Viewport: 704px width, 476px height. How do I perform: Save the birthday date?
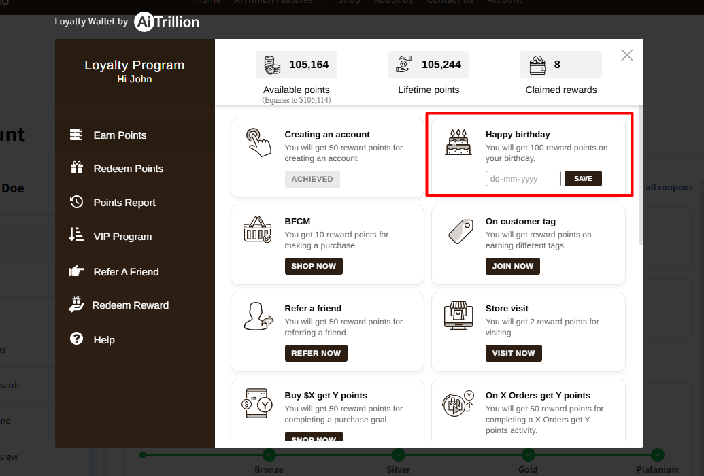pos(583,179)
